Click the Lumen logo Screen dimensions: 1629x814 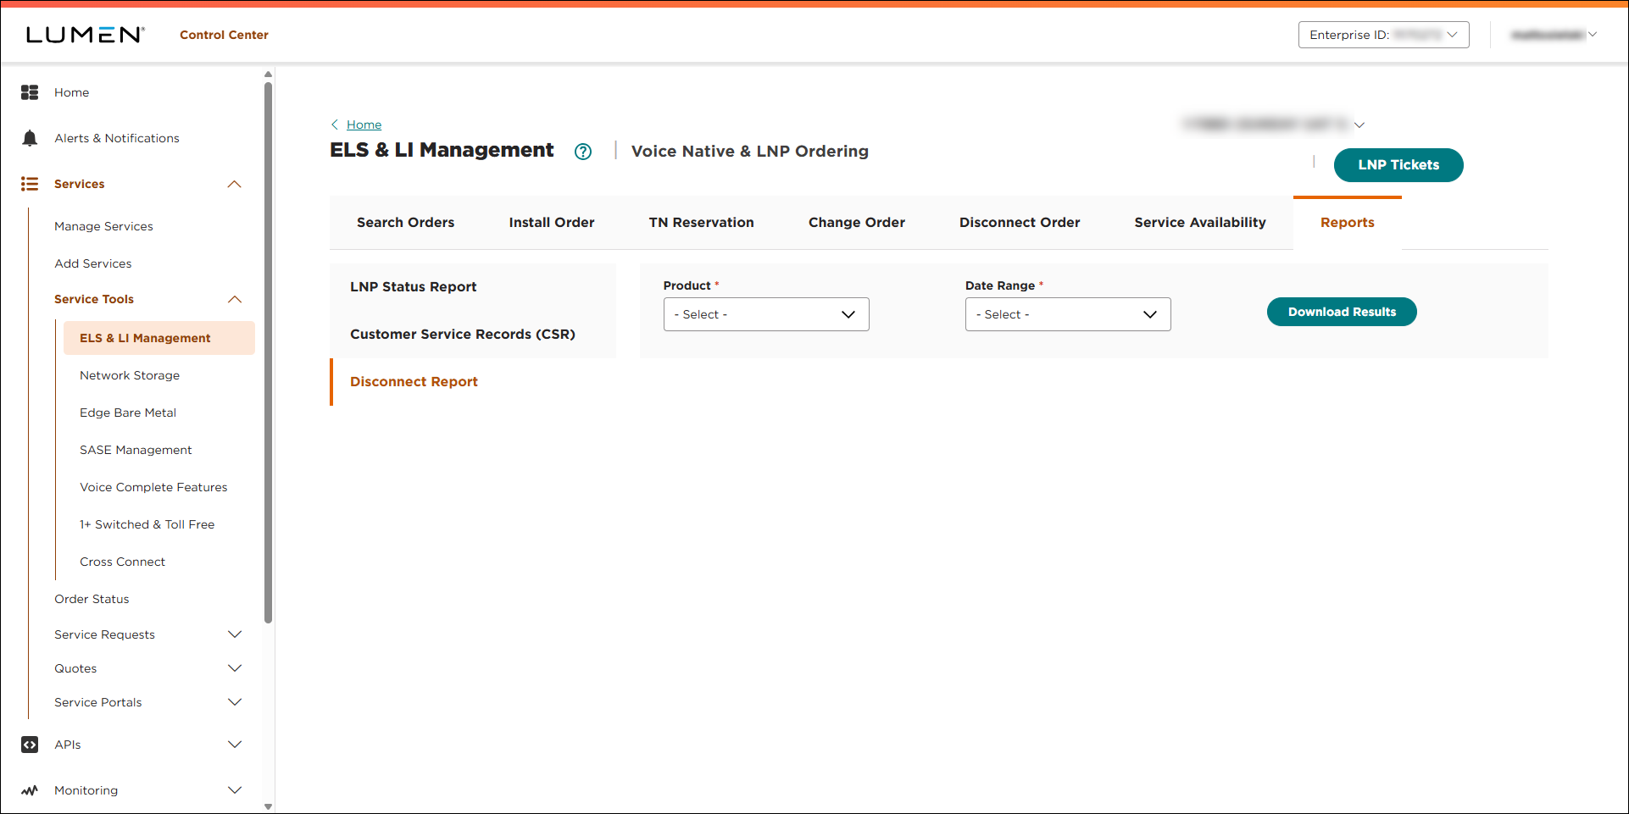click(83, 34)
